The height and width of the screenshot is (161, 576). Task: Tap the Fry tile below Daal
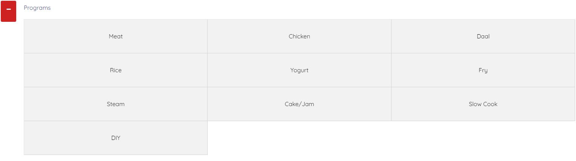(x=483, y=70)
